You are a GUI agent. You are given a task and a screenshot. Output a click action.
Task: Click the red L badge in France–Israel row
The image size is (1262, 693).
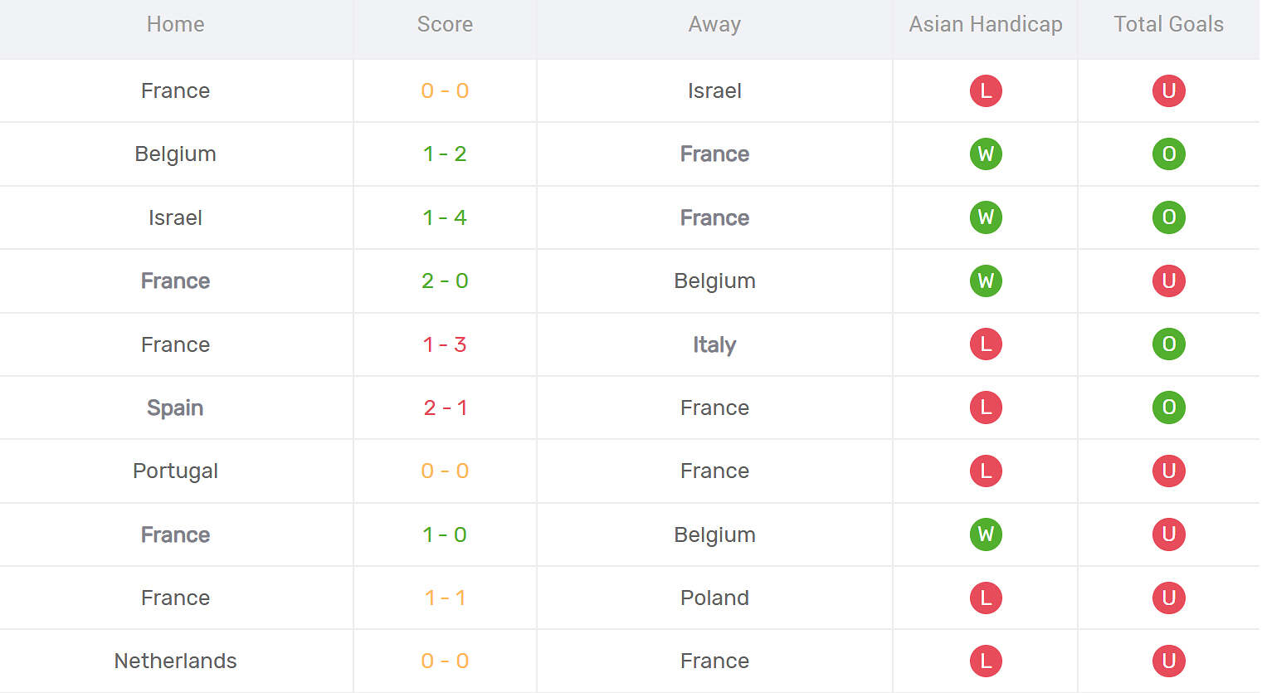986,90
